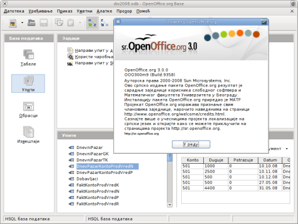
Task: Open the Алатке menu
Action: pyautogui.click(x=104, y=11)
